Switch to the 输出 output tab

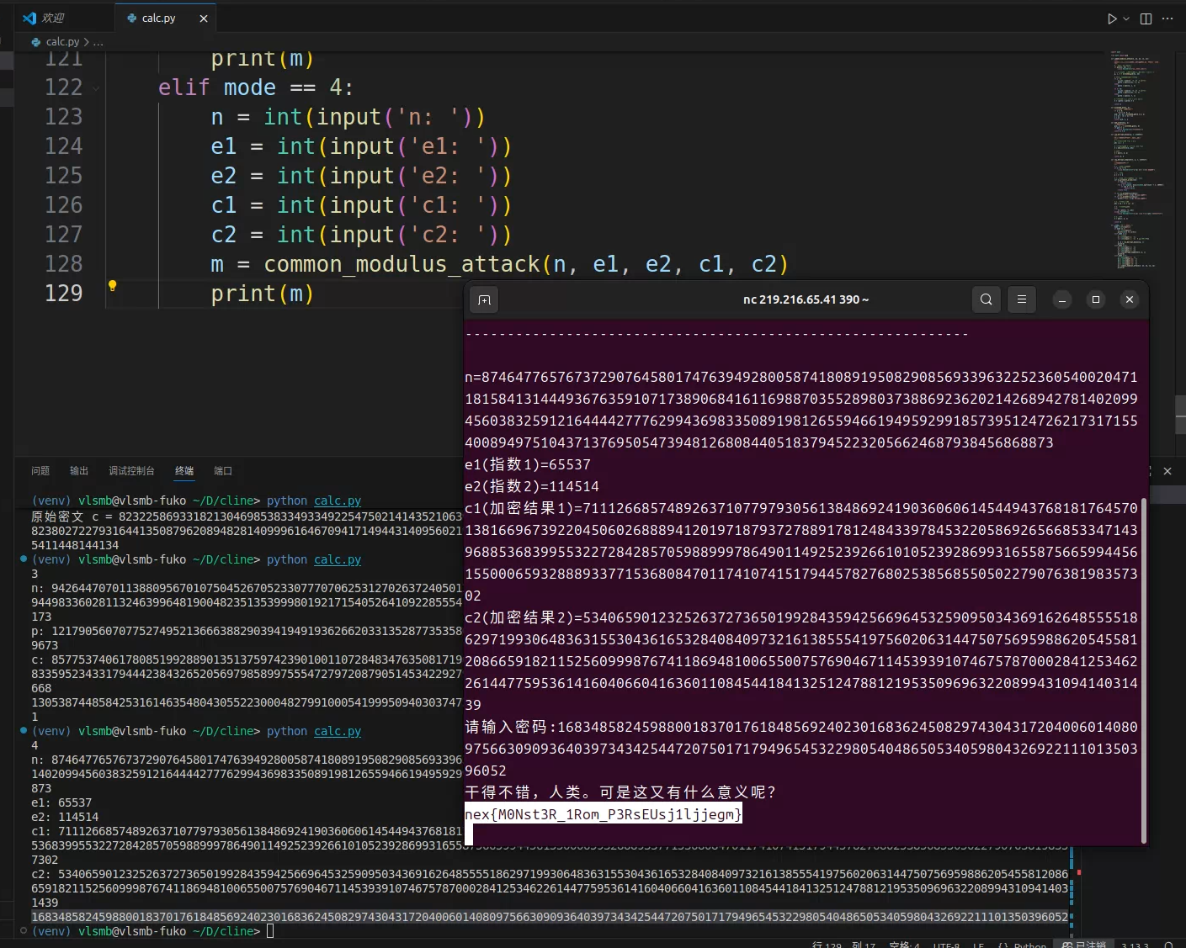click(x=79, y=471)
